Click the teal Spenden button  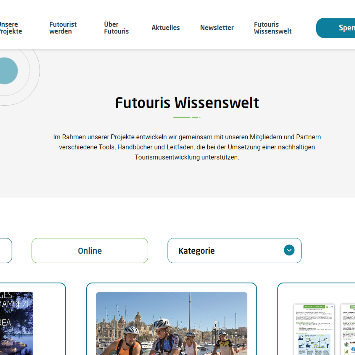tap(335, 28)
